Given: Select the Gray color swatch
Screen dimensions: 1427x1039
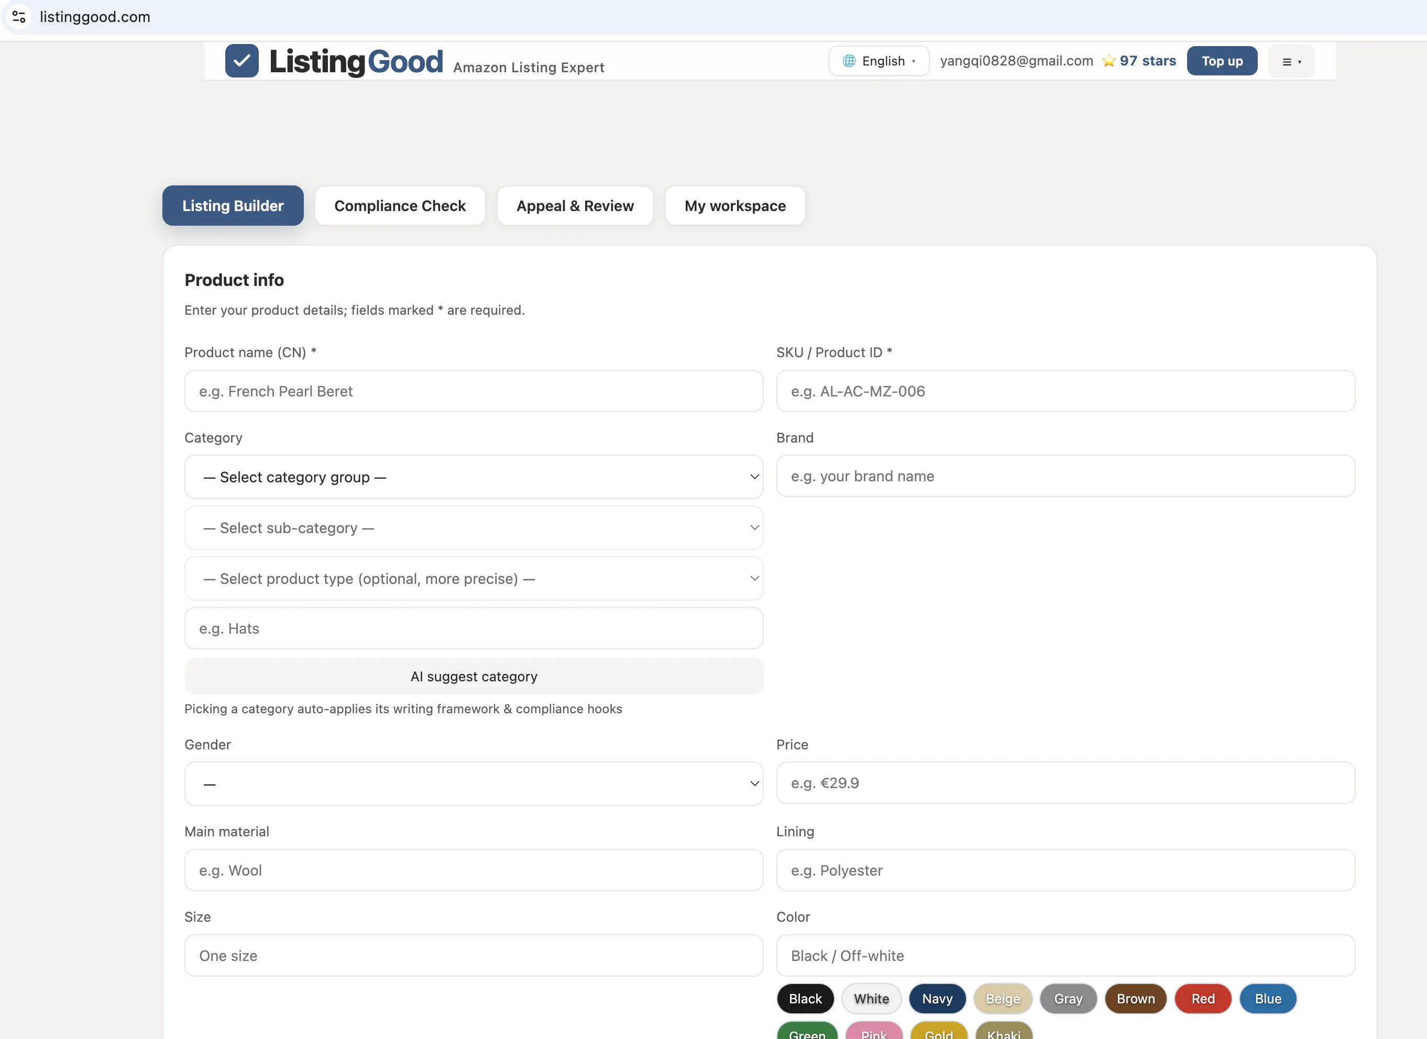Looking at the screenshot, I should [x=1068, y=999].
